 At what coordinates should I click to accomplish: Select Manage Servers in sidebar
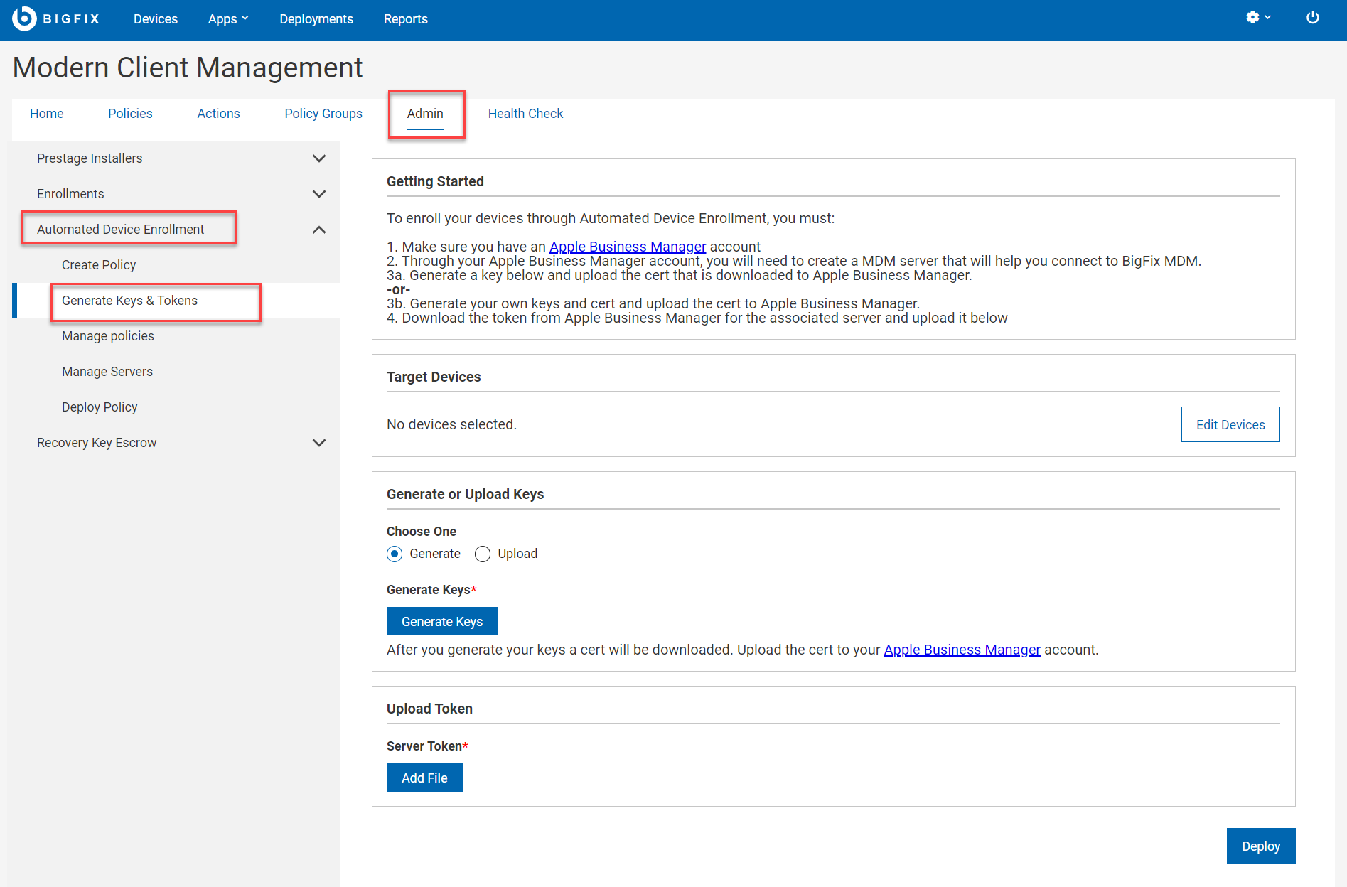pos(107,372)
